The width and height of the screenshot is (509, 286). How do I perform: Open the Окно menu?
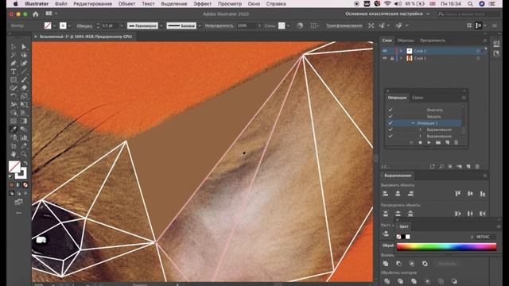(254, 4)
